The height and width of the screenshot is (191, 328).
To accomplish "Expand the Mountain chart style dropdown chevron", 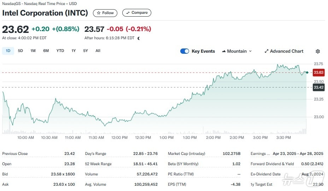I will 251,51.
